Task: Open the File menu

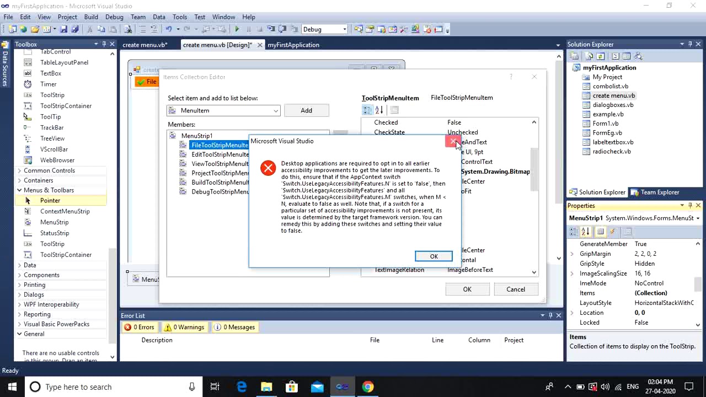Action: point(8,17)
